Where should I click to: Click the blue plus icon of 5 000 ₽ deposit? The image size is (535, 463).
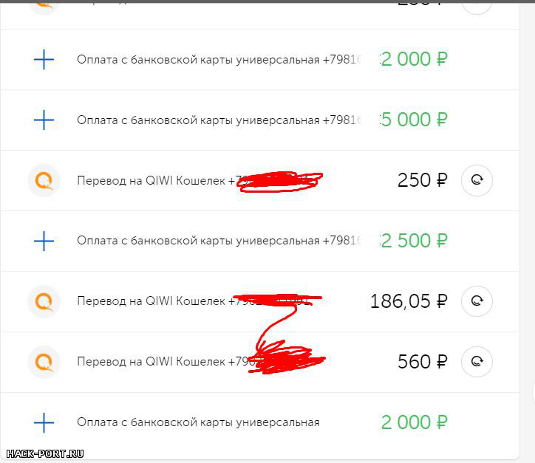coord(44,120)
